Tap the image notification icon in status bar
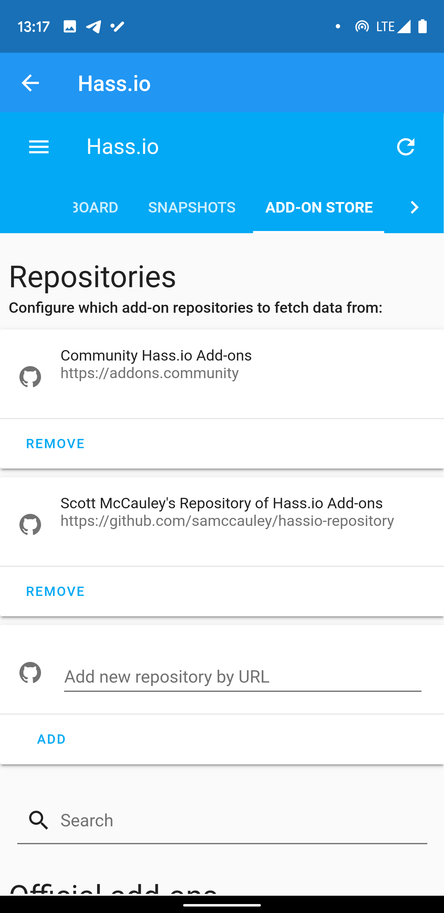This screenshot has height=913, width=444. 69,27
